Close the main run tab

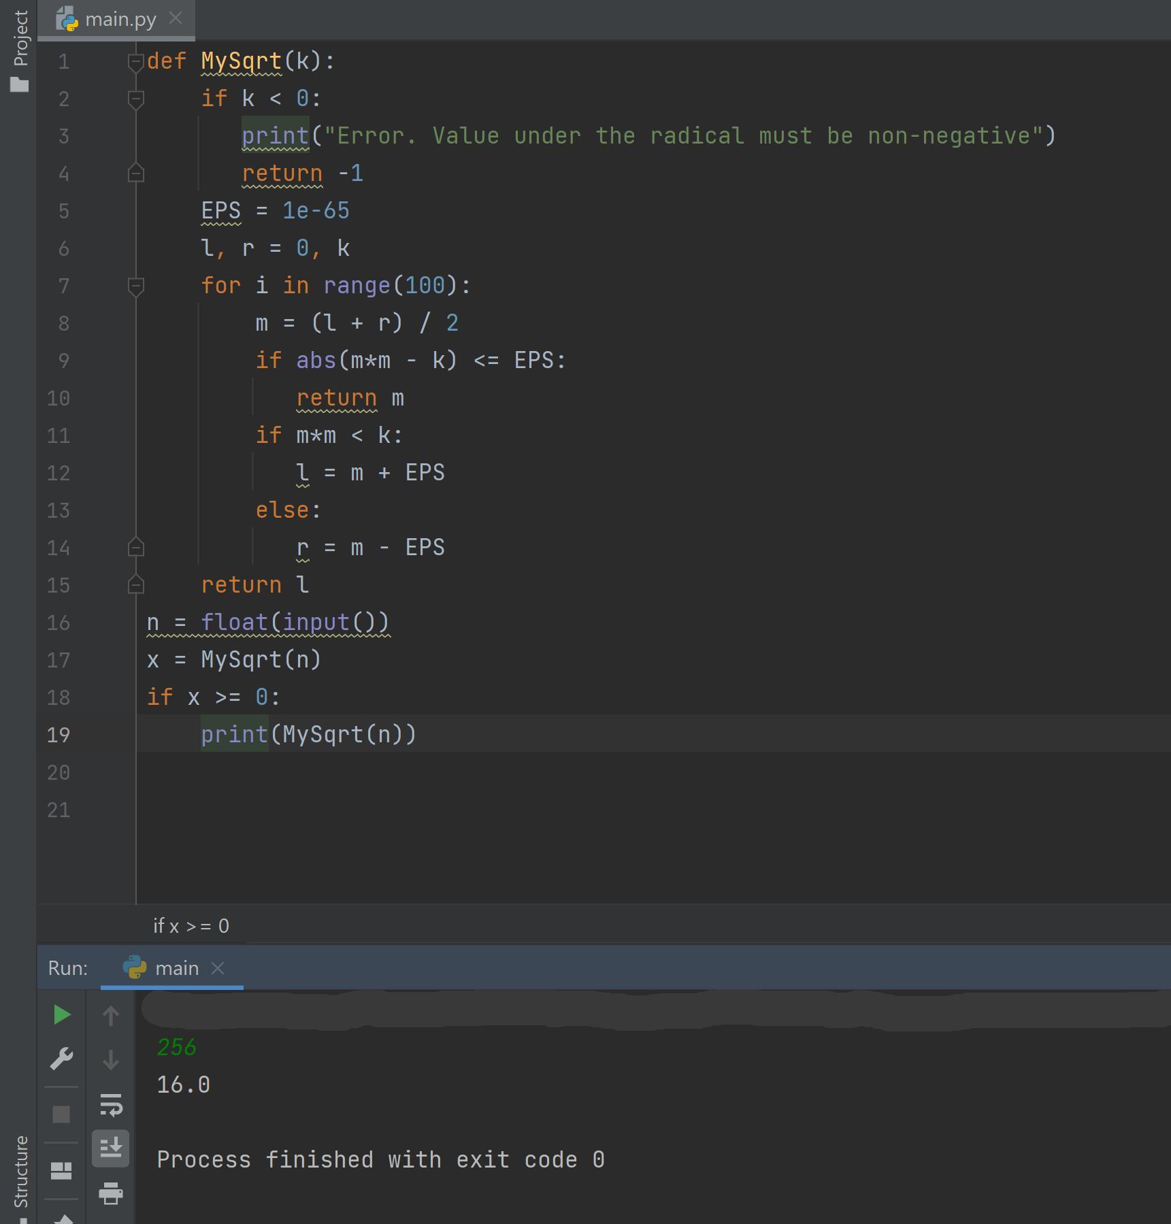click(x=218, y=968)
